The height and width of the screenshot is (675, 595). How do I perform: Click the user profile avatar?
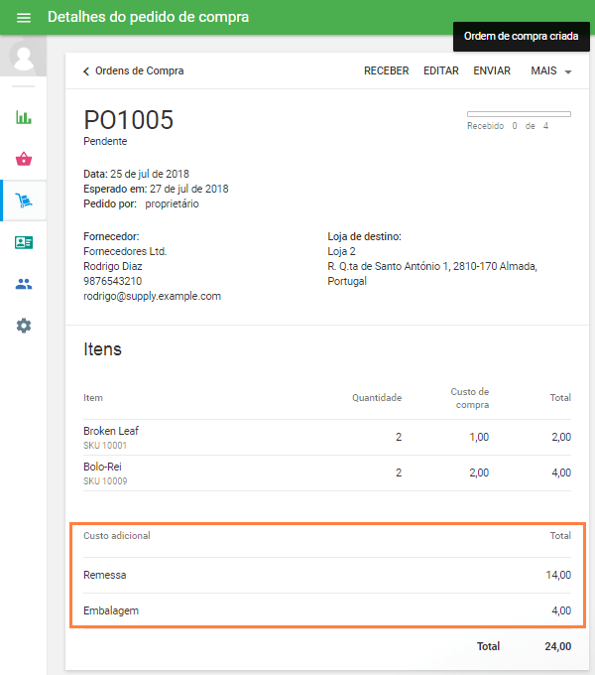(23, 57)
